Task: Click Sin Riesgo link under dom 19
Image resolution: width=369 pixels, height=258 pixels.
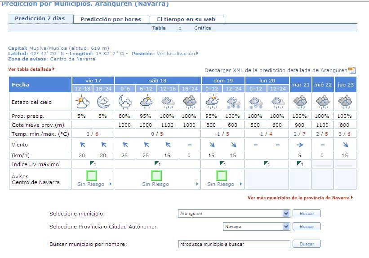Action: pyautogui.click(x=221, y=184)
